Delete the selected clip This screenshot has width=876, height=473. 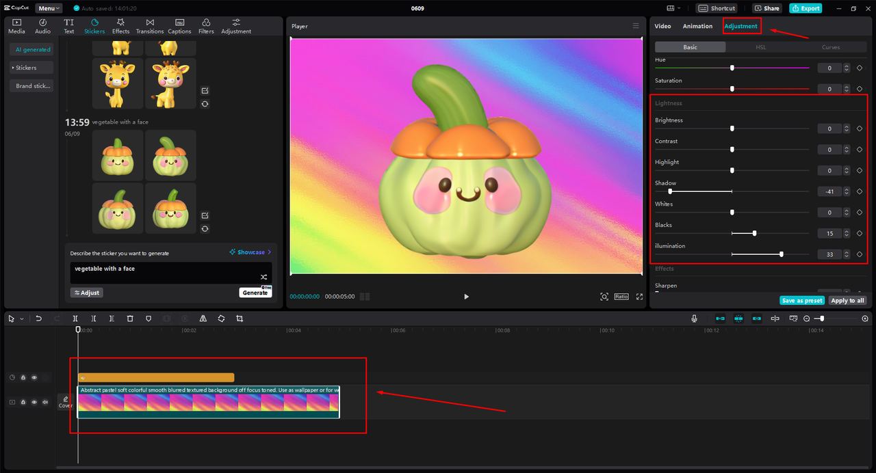pyautogui.click(x=130, y=319)
